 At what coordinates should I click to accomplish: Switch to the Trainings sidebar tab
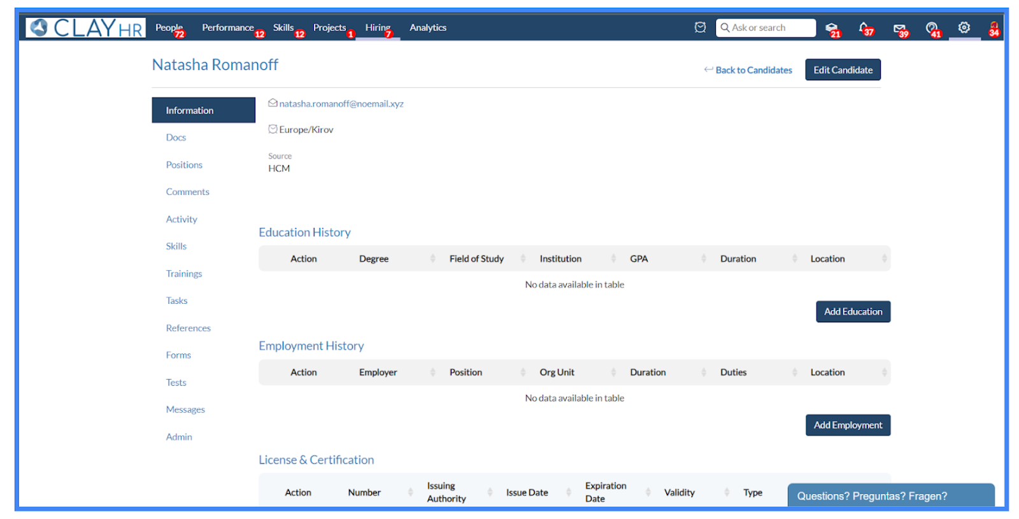184,274
